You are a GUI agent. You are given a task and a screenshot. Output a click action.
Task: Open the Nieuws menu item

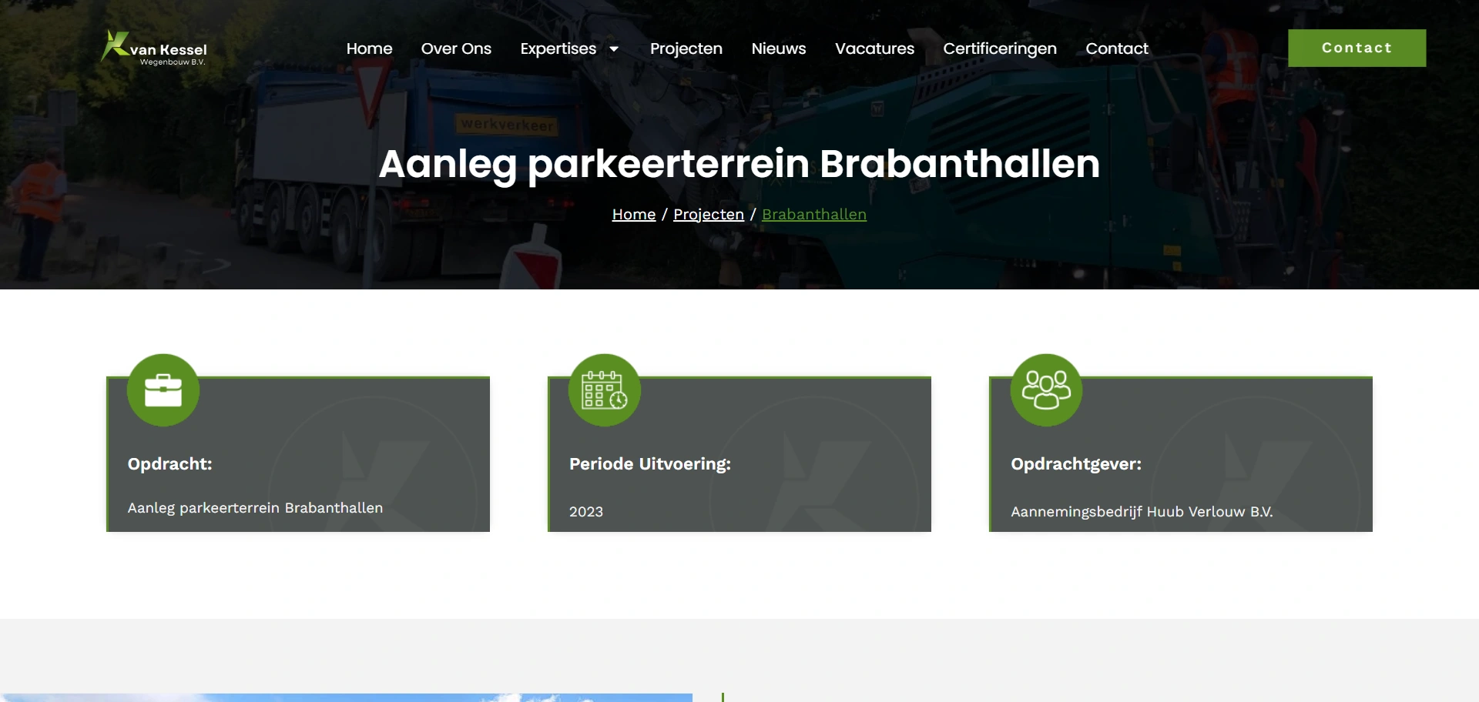[778, 48]
